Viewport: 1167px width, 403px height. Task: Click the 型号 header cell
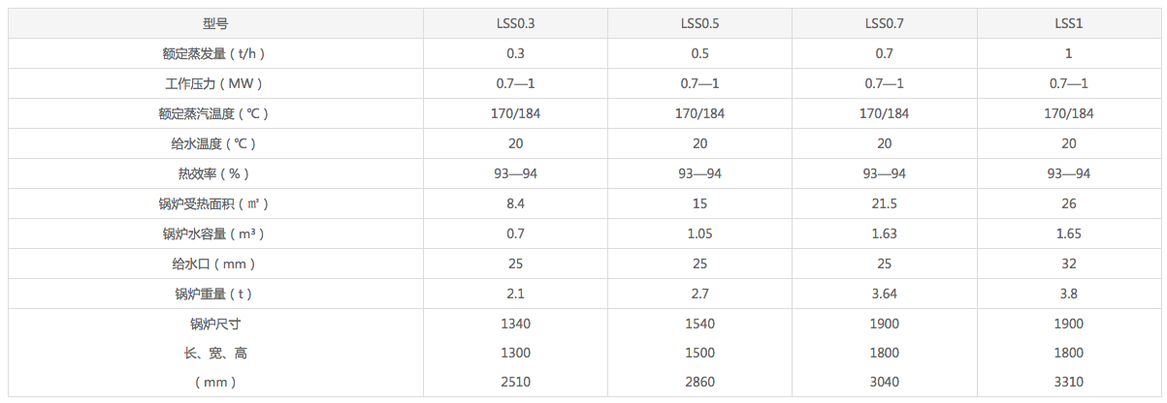(x=215, y=23)
